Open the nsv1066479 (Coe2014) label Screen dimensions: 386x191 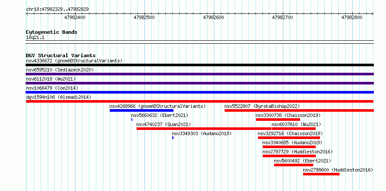pyautogui.click(x=52, y=88)
